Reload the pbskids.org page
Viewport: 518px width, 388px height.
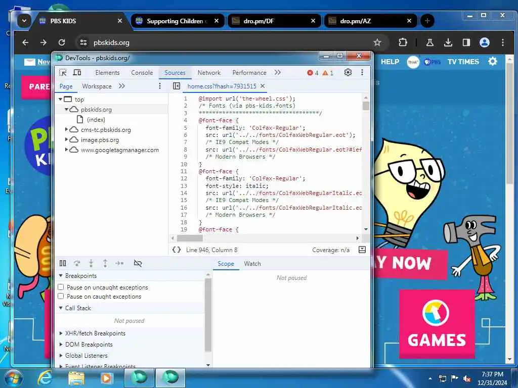[62, 42]
